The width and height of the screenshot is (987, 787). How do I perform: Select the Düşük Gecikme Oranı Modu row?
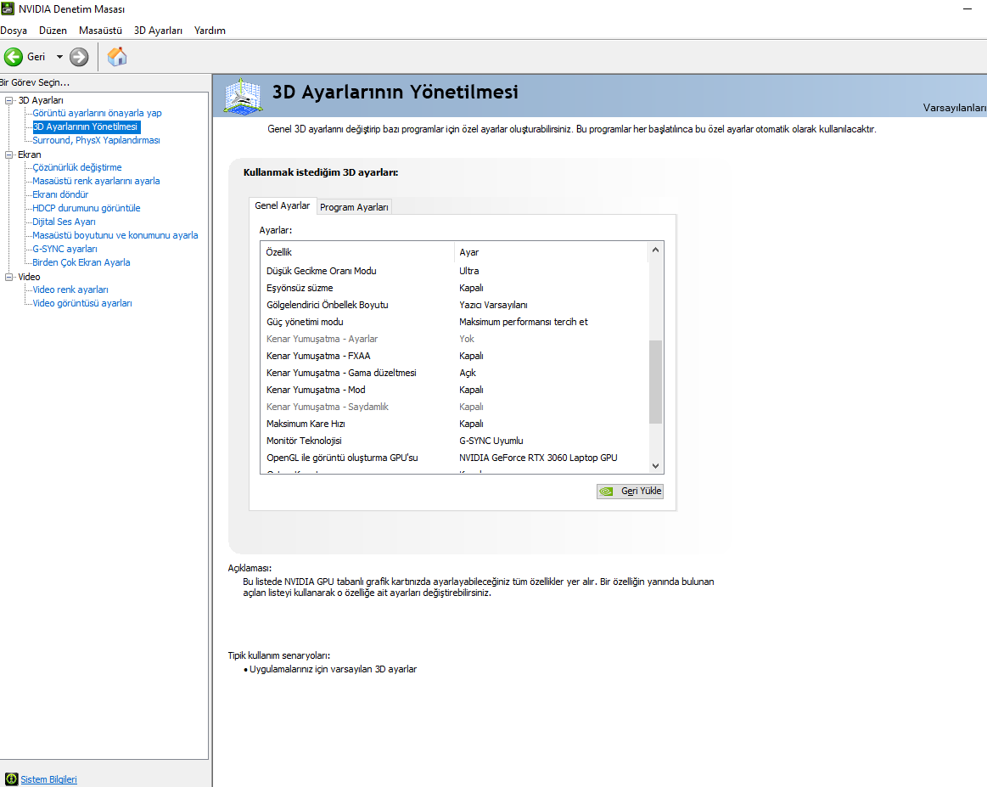[x=454, y=271]
